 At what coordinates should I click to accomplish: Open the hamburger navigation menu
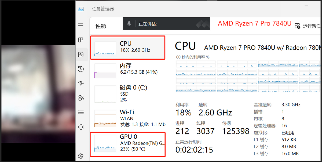[x=80, y=26]
